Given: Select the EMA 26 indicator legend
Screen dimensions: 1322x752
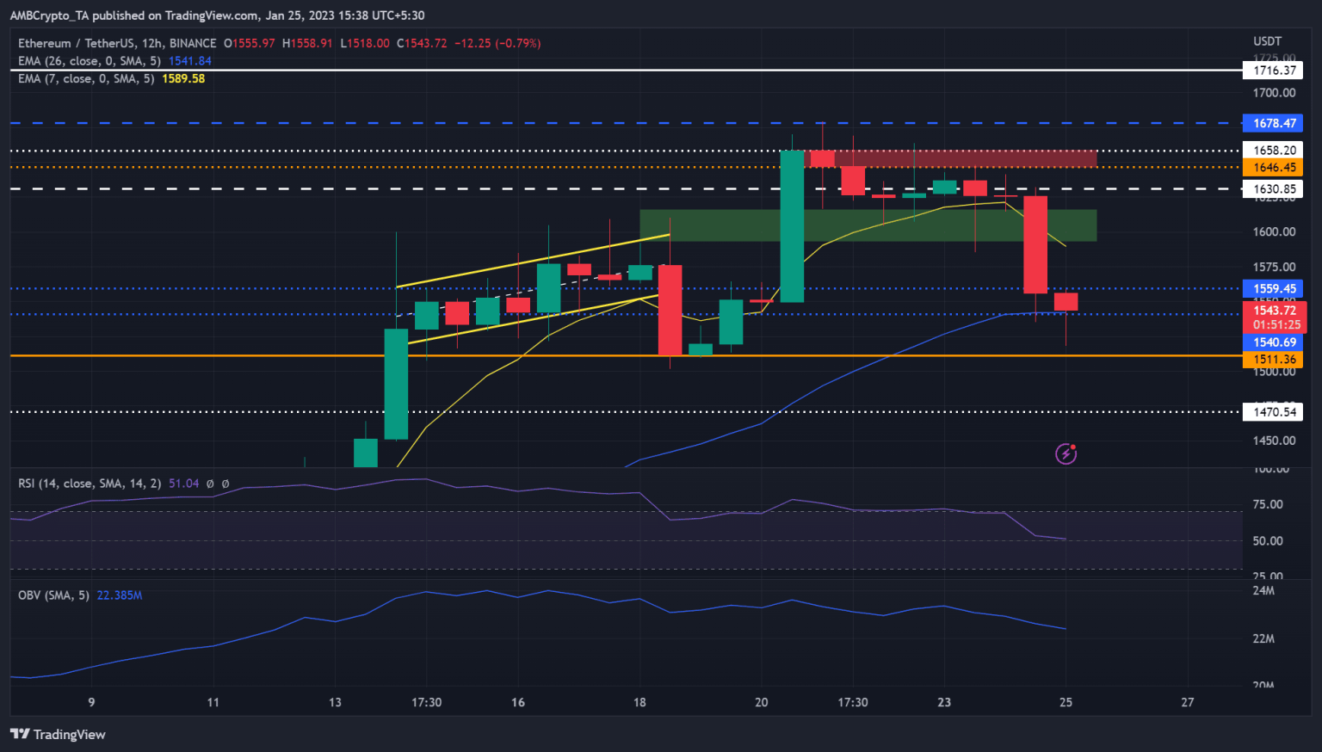Looking at the screenshot, I should pos(90,61).
